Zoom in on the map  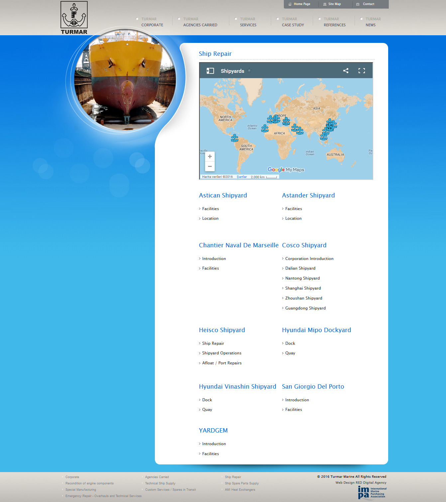(210, 156)
